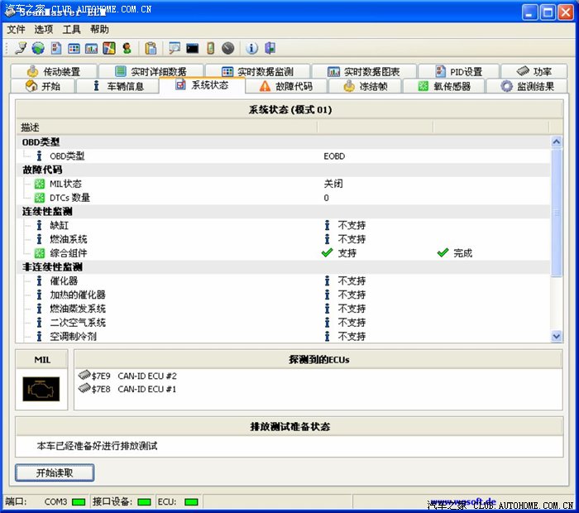Screen dimensions: 579x513
Task: Click the green globe toolbar icon
Action: tap(38, 48)
